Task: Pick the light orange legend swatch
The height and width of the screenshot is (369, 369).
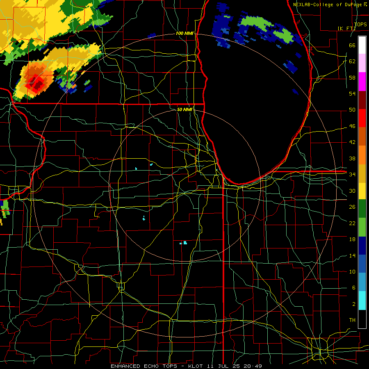Action: 362,155
